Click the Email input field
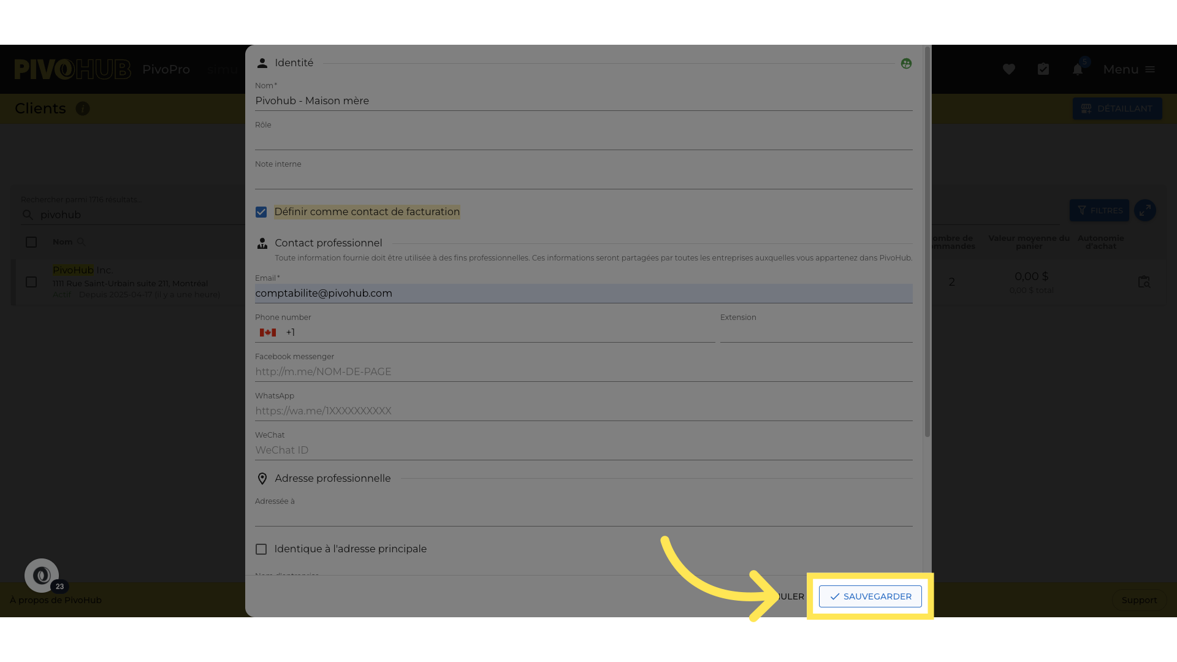 pyautogui.click(x=583, y=294)
